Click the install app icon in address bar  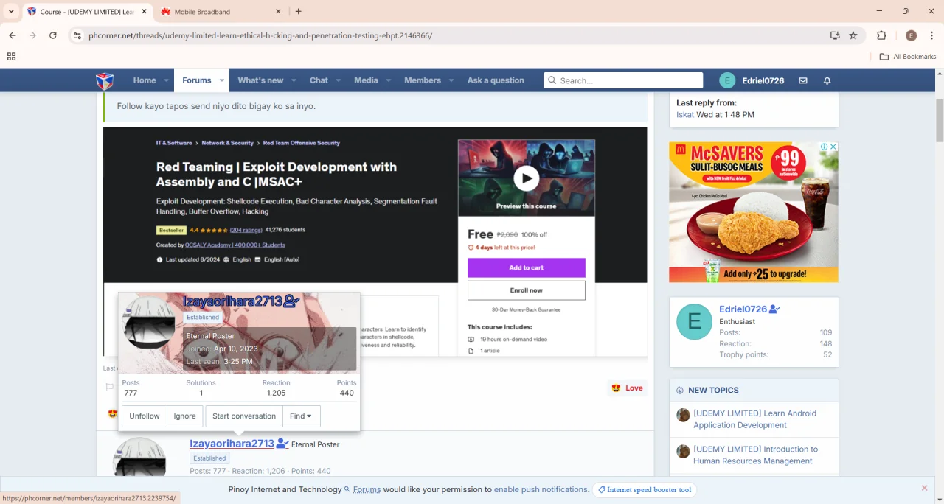pos(835,35)
